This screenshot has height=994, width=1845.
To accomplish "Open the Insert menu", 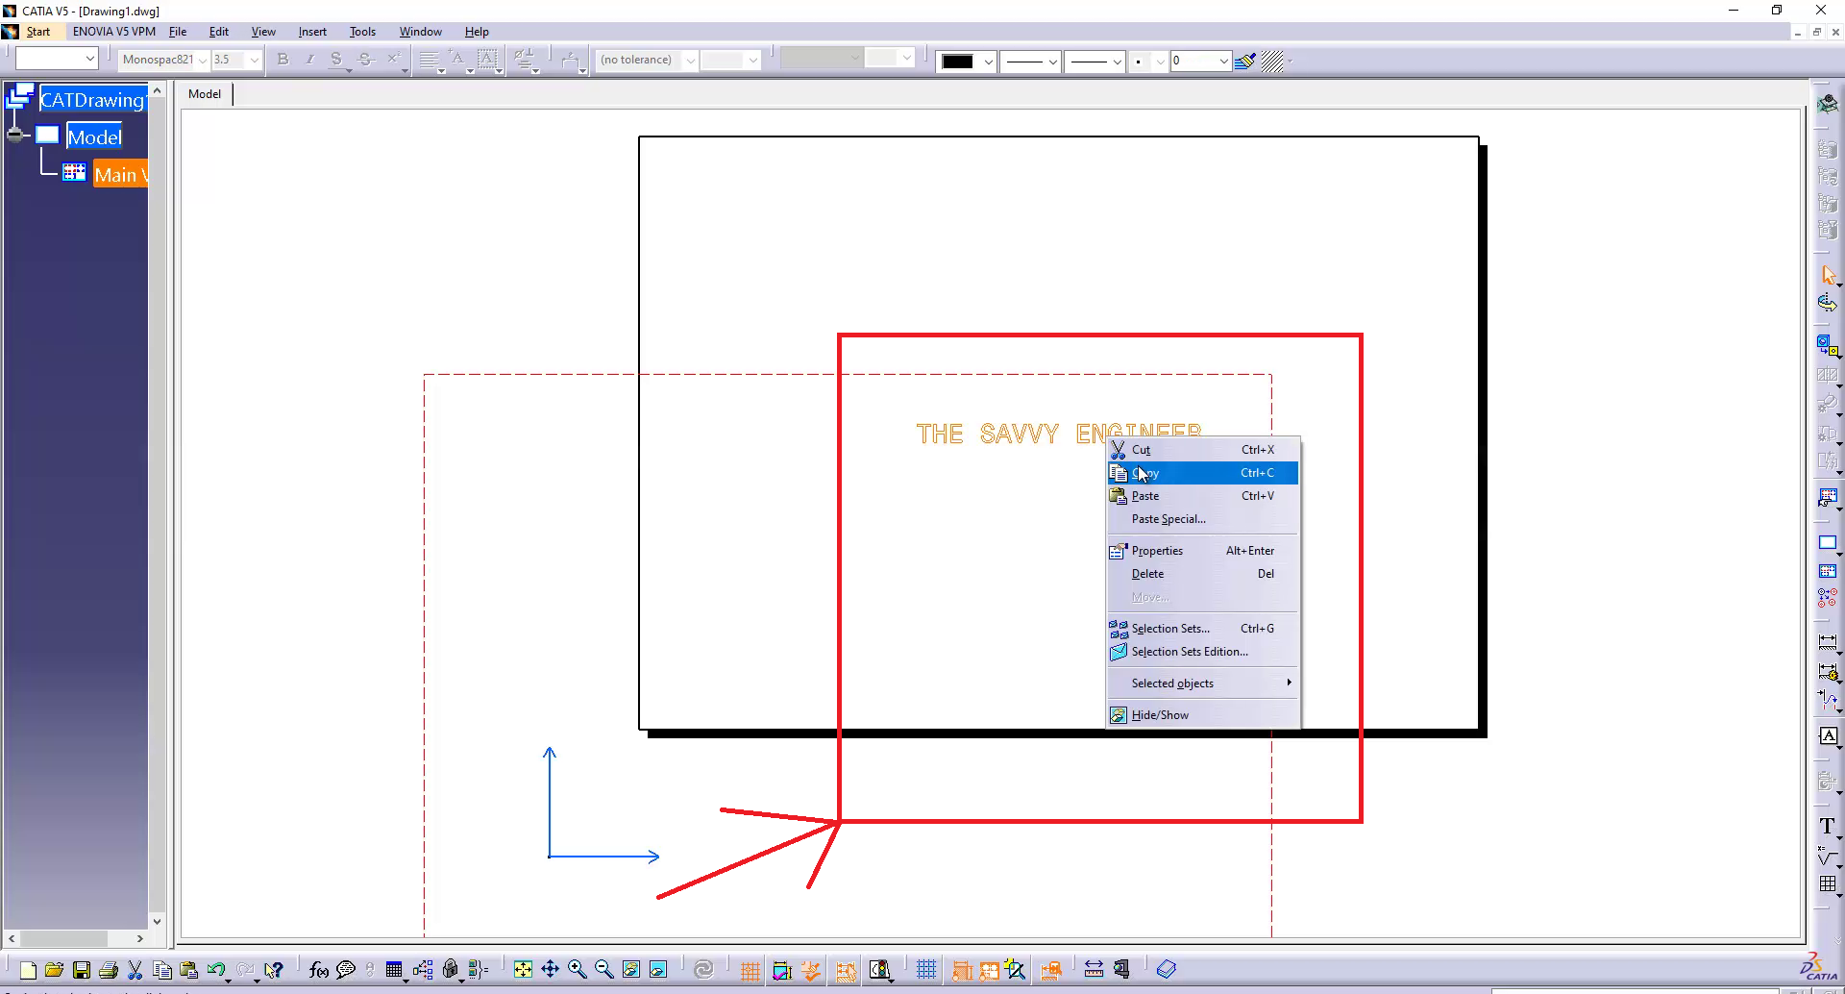I will tap(312, 32).
